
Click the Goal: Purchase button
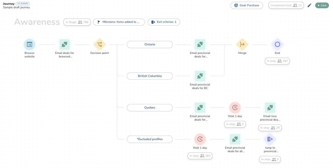coord(247,5)
